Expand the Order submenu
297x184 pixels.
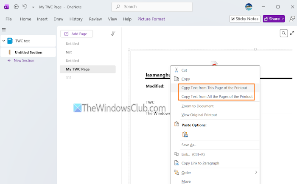215,173
